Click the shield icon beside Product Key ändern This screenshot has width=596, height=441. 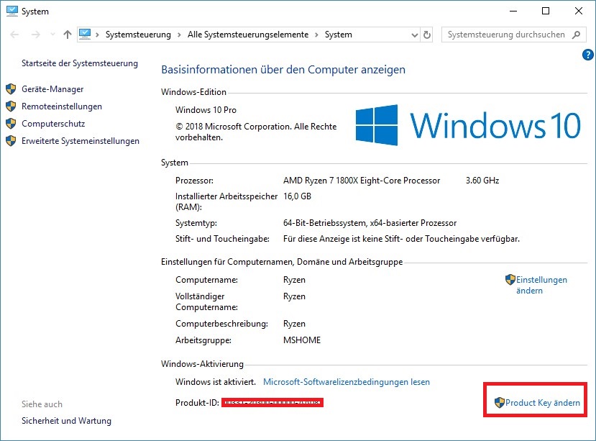point(500,403)
